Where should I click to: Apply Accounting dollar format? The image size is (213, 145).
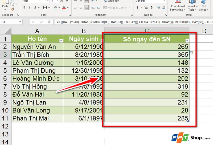[x=137, y=7]
